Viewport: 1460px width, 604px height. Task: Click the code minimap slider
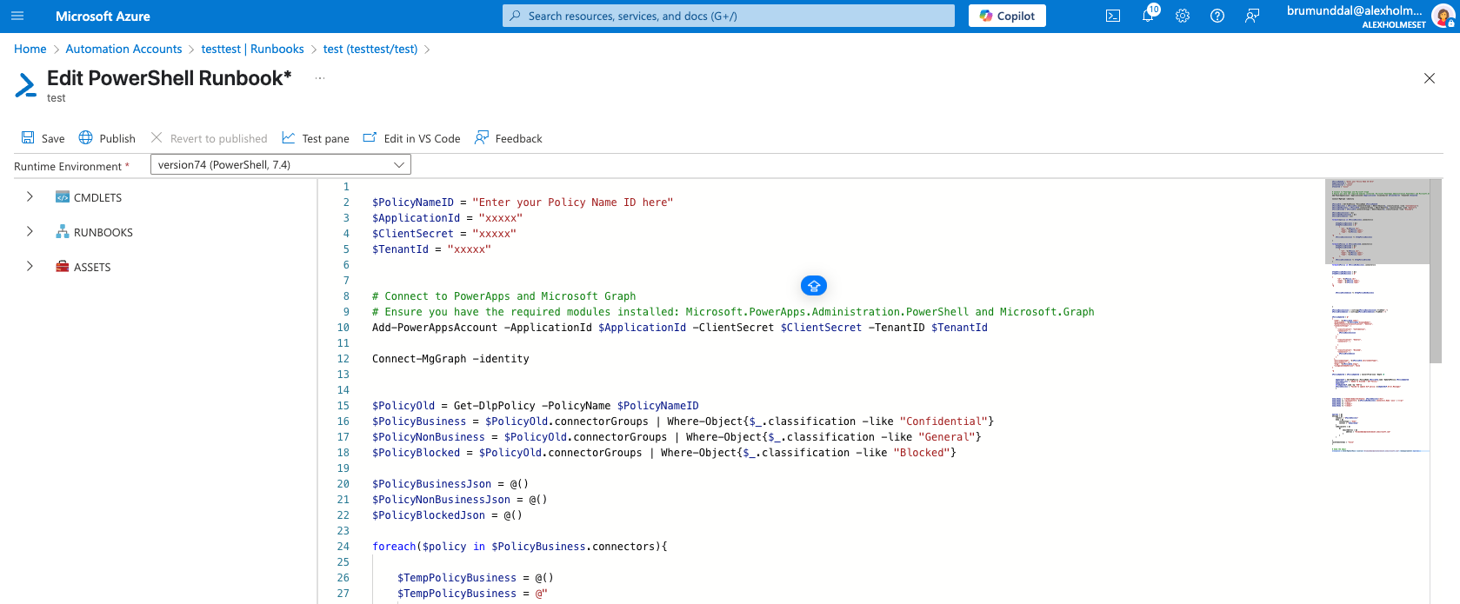pos(1377,222)
